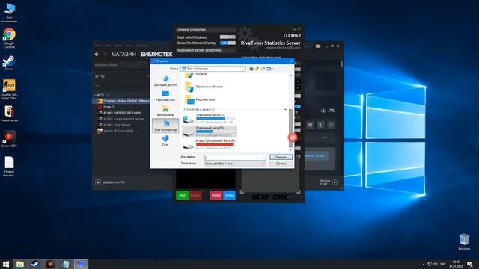Click the green Add button in RivaTuner
The width and height of the screenshot is (479, 269).
click(x=182, y=195)
